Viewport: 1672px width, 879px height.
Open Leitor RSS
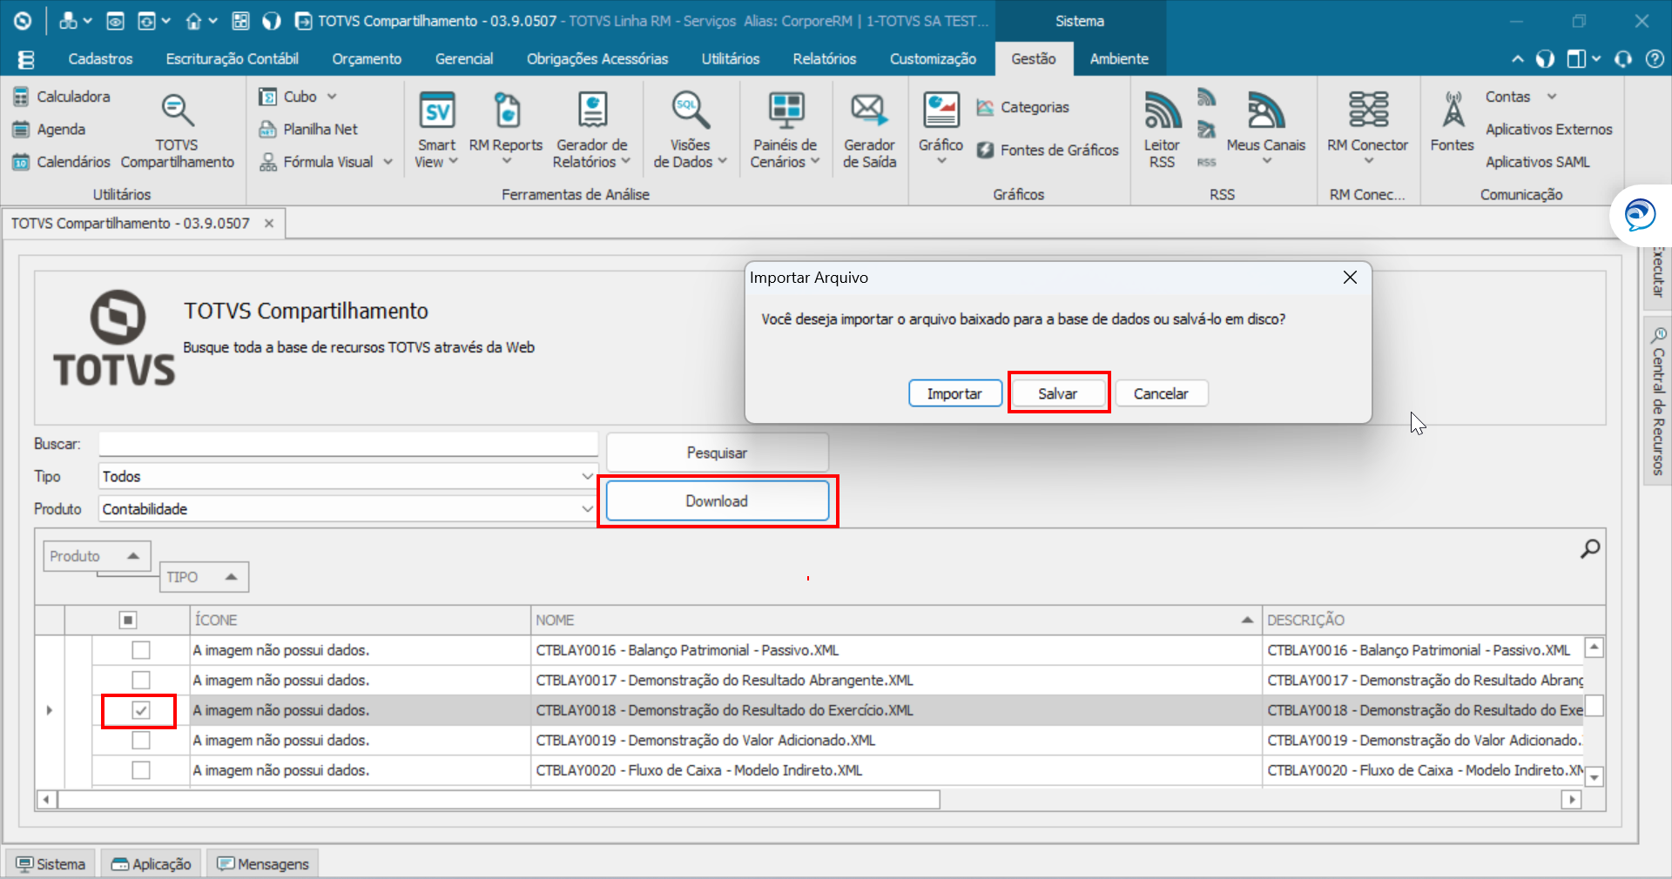coord(1162,131)
